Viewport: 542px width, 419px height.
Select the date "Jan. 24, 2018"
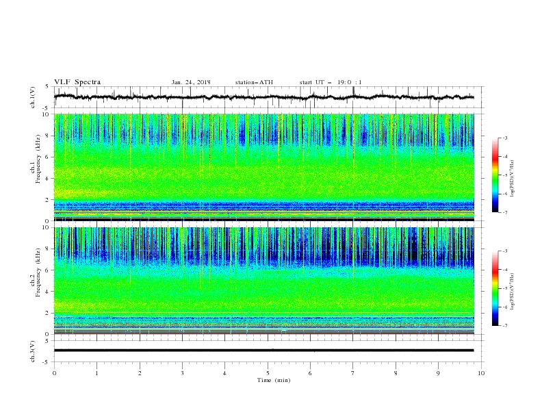point(191,82)
